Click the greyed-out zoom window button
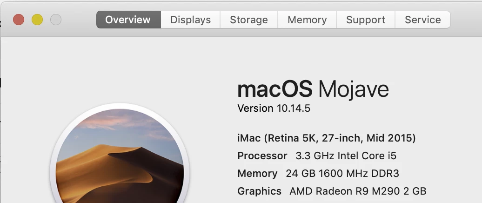 (x=56, y=20)
